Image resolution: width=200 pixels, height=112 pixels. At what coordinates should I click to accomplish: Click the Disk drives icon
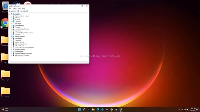pos(13,24)
